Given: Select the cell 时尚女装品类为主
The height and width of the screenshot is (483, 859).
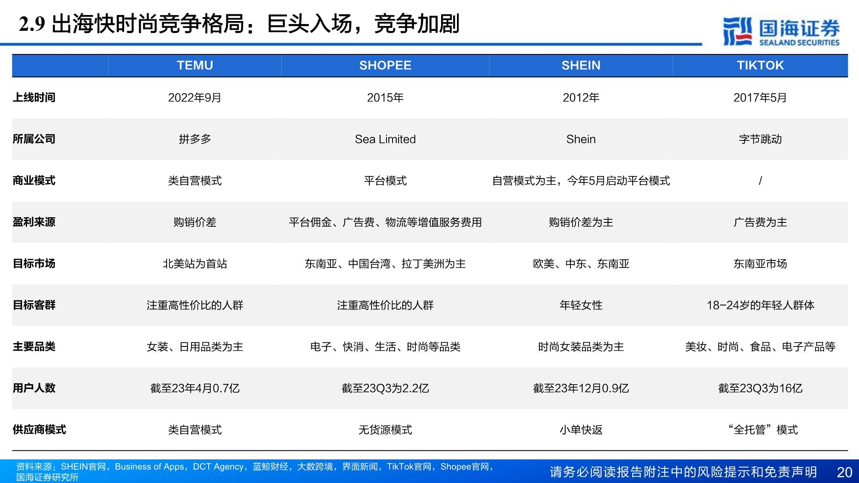Looking at the screenshot, I should [x=581, y=346].
